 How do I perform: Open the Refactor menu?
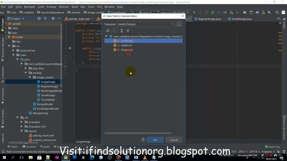point(64,7)
